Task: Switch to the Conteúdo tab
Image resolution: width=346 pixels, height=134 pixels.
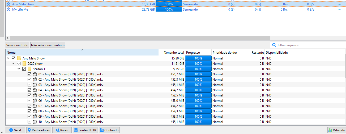Action: pyautogui.click(x=109, y=130)
